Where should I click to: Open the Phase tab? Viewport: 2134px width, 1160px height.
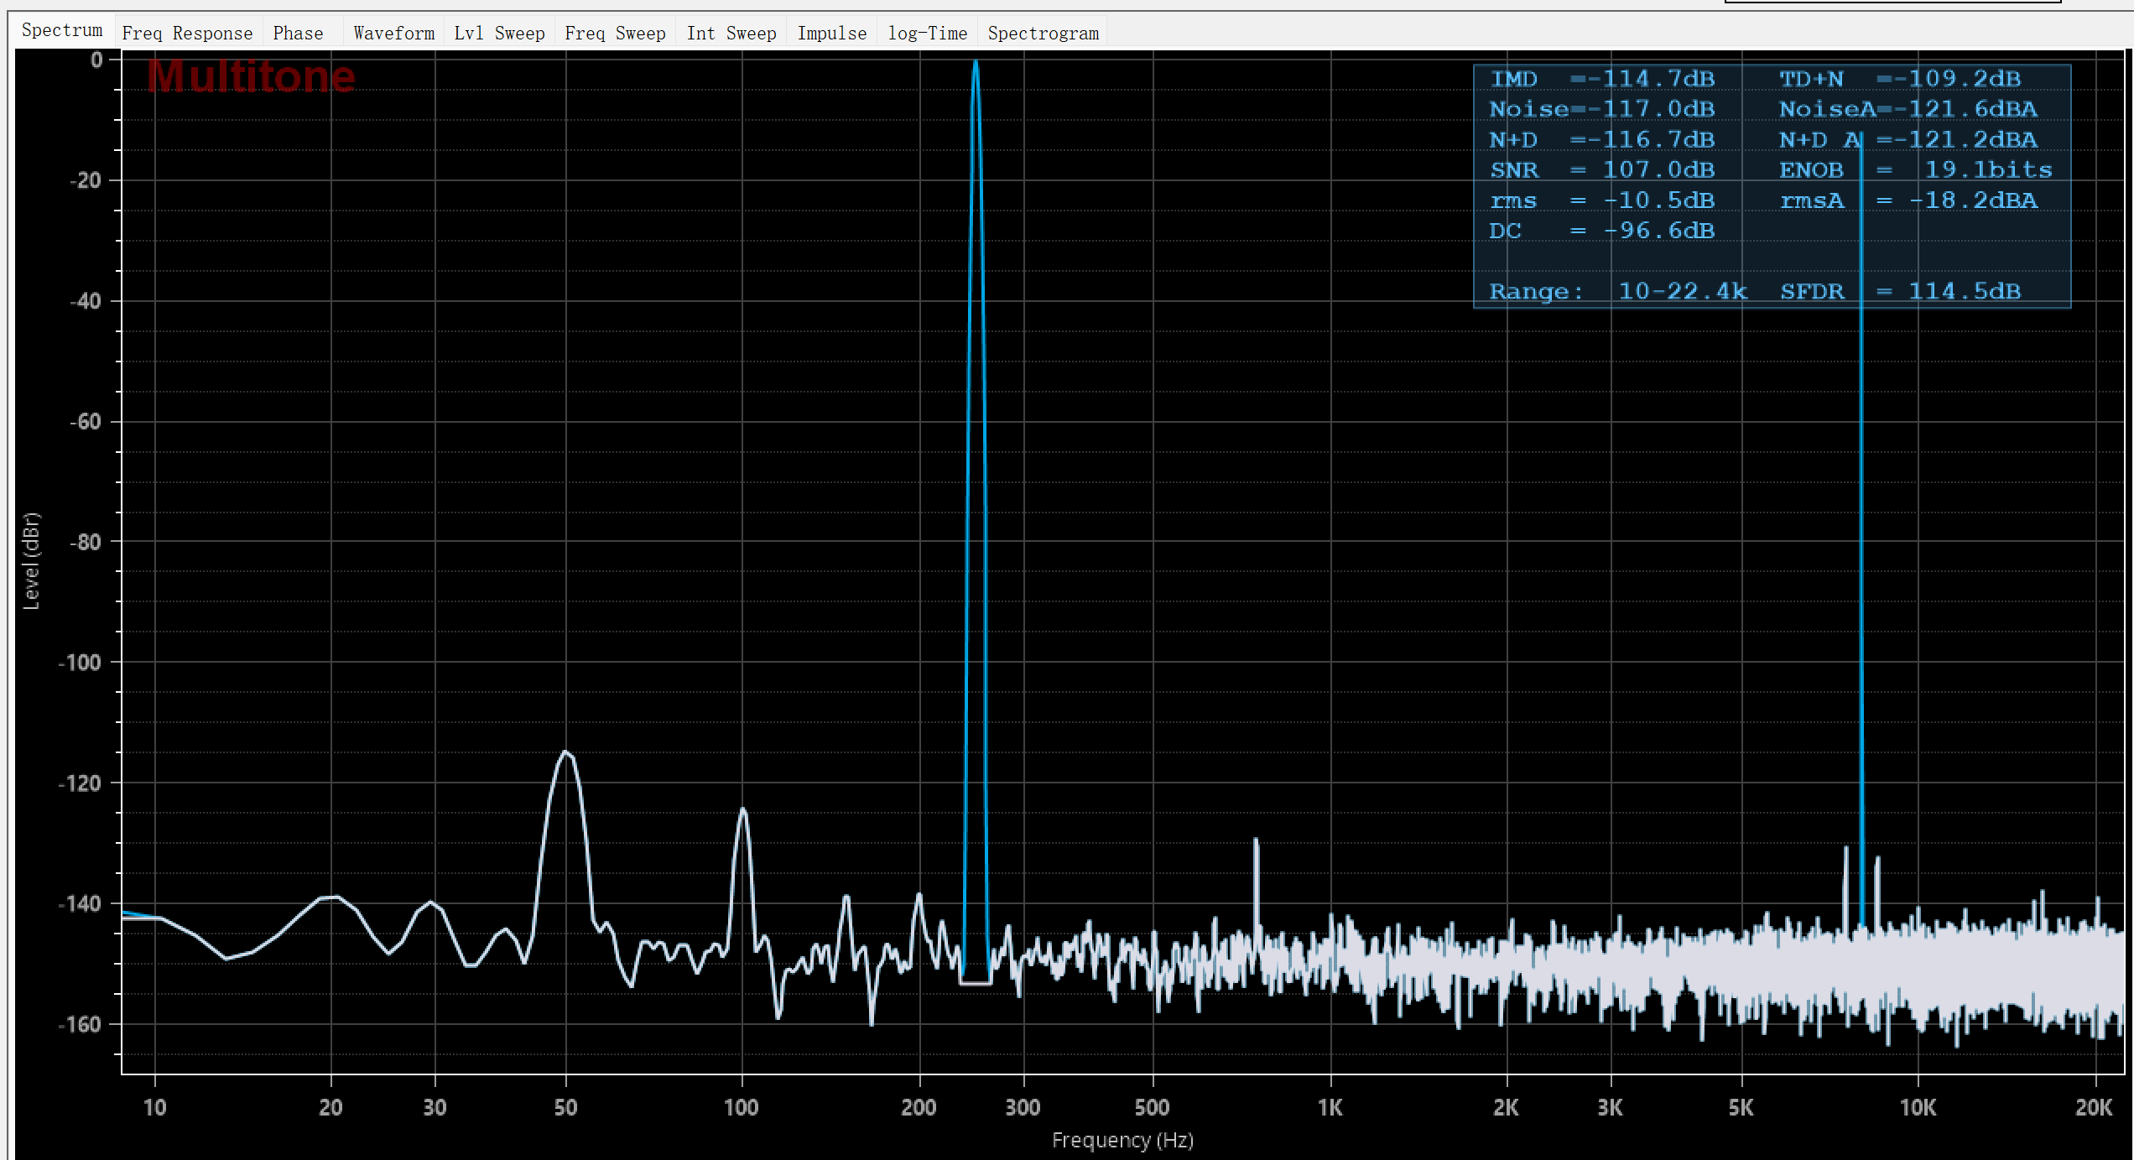coord(298,33)
